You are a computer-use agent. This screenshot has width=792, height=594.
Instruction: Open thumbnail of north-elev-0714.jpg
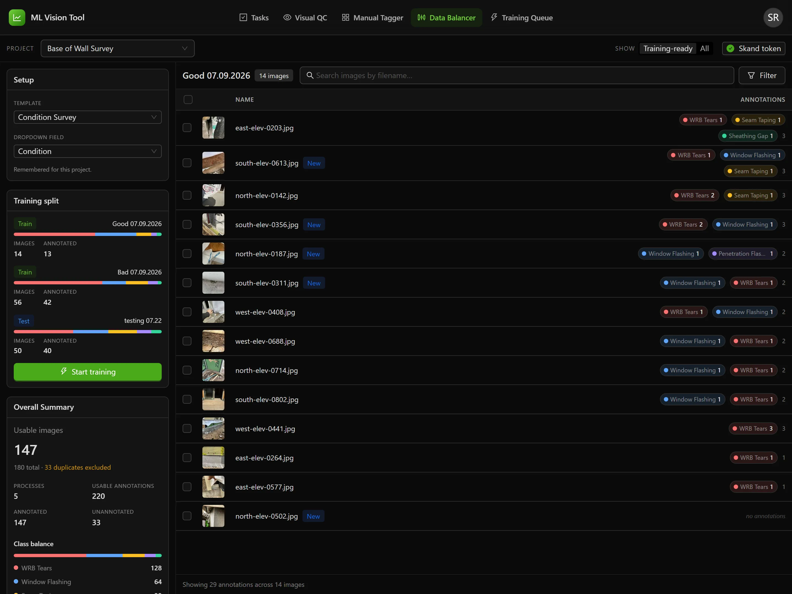click(x=213, y=370)
